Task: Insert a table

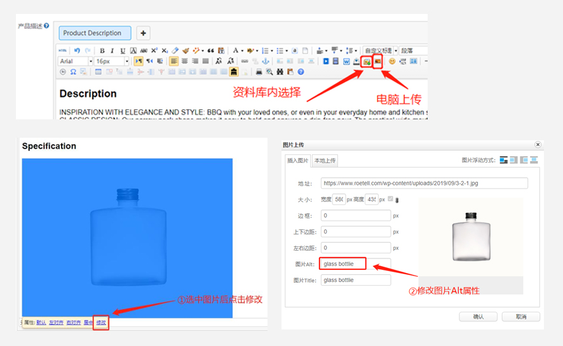Action: pyautogui.click(x=98, y=72)
